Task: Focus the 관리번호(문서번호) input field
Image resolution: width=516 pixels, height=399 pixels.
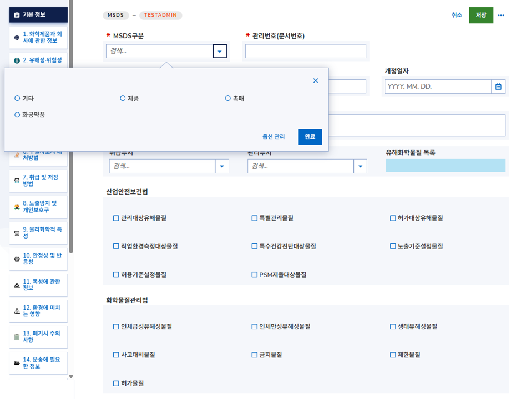Action: coord(305,52)
